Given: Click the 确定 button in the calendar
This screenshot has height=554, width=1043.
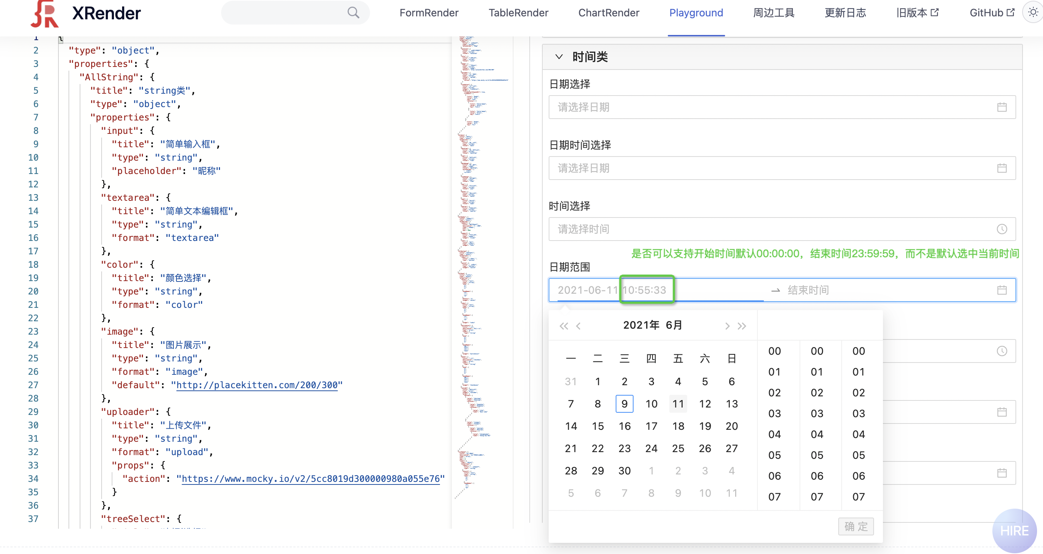Looking at the screenshot, I should (856, 526).
